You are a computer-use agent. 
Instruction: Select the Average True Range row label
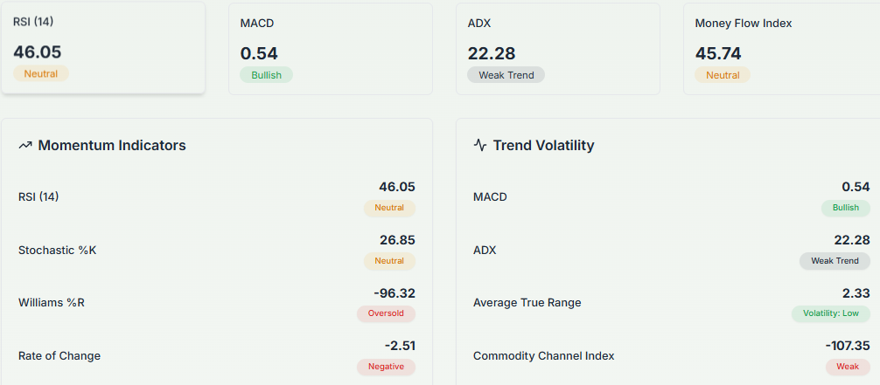click(527, 303)
